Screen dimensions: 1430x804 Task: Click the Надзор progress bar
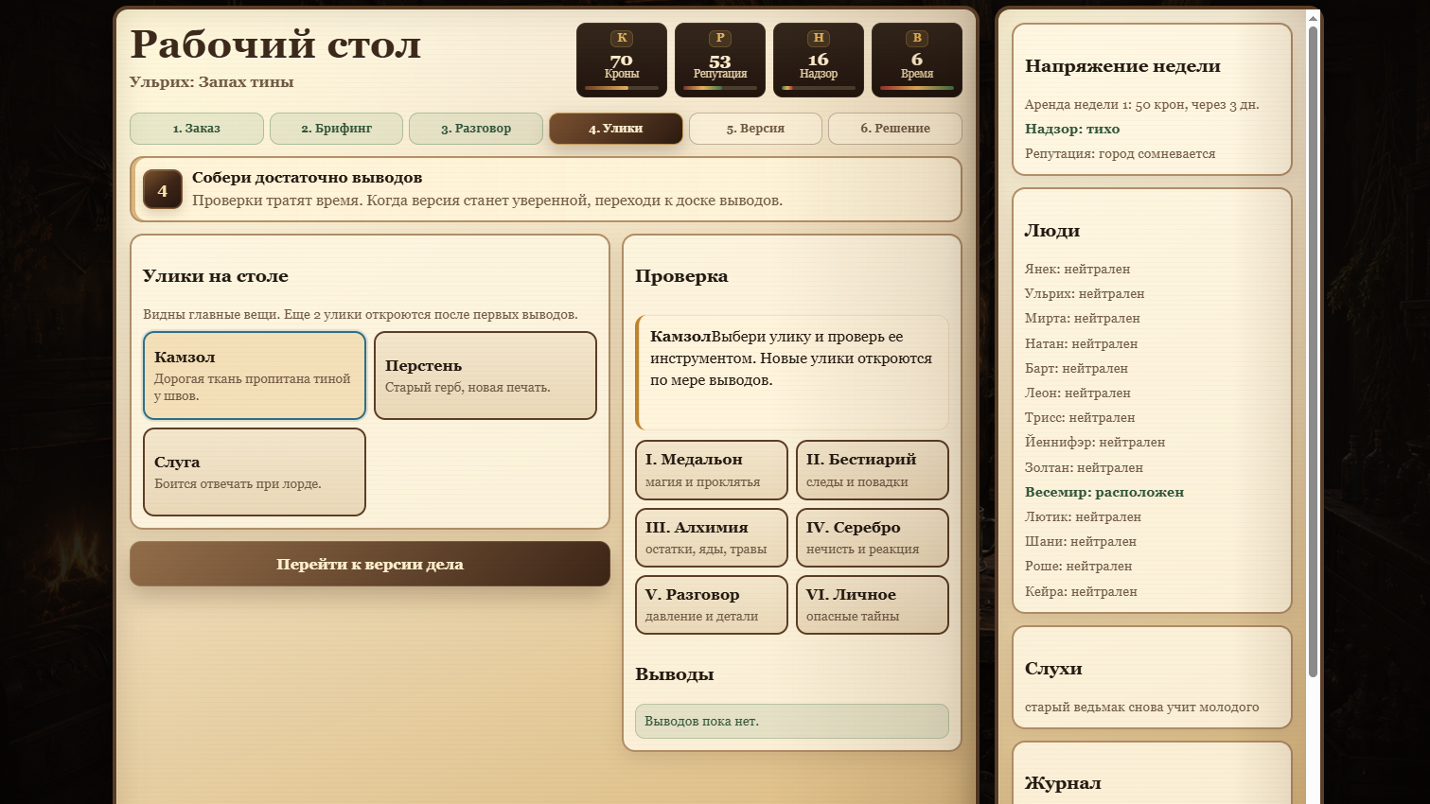point(819,88)
